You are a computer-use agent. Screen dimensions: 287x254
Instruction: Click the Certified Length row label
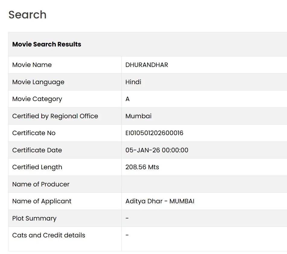pos(37,167)
